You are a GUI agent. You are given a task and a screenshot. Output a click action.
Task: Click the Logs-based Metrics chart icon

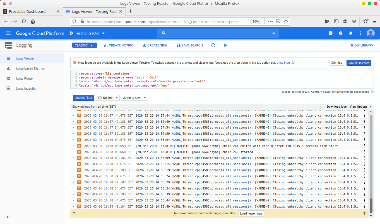(8, 68)
